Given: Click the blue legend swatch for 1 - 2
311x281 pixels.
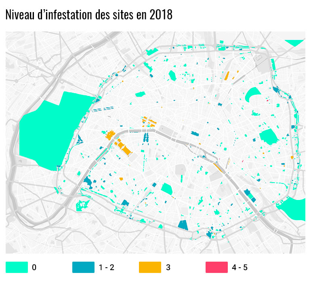Looking at the screenshot, I should (x=83, y=267).
